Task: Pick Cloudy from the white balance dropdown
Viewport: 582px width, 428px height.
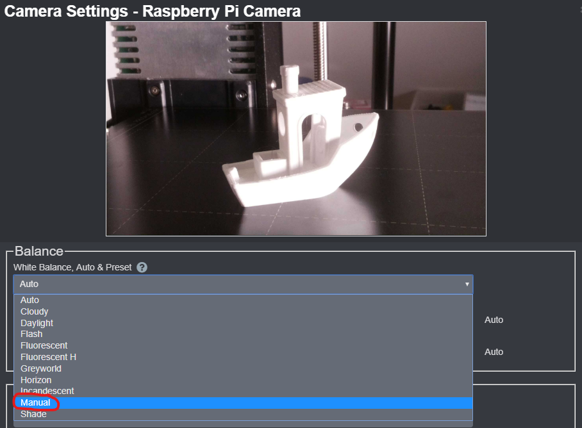Action: coord(34,311)
